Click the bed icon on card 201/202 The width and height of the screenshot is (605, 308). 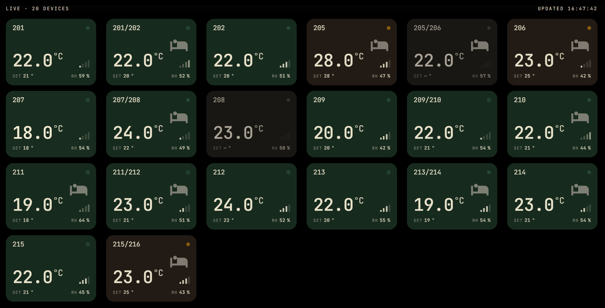179,45
